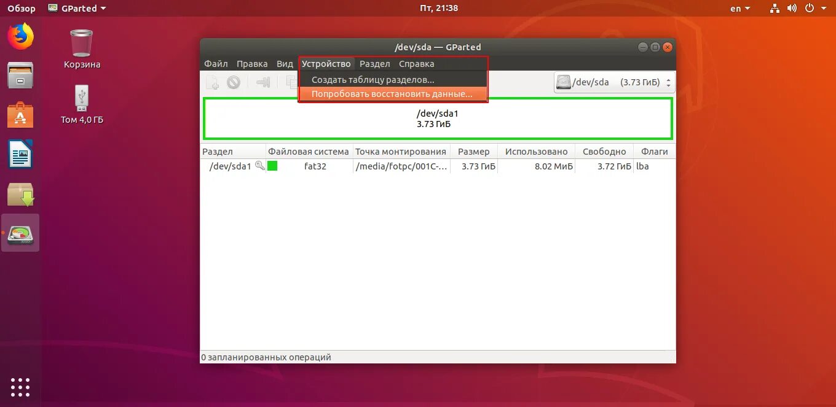Open the clock Пт, 21:38 calendar
The height and width of the screenshot is (407, 836).
(x=439, y=8)
